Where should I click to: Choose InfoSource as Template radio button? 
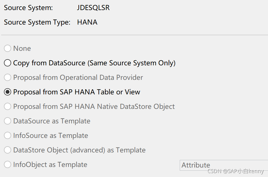[8, 136]
